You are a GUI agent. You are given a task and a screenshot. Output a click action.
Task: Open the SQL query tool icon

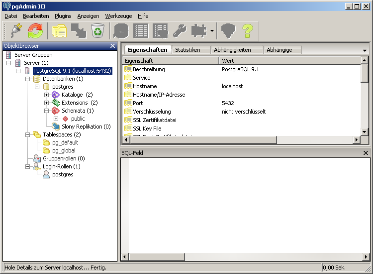(x=121, y=31)
